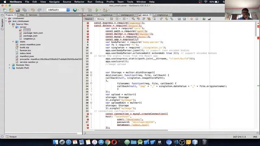Click Find Next Occurrence icon
This screenshot has width=260, height=146.
143,19
